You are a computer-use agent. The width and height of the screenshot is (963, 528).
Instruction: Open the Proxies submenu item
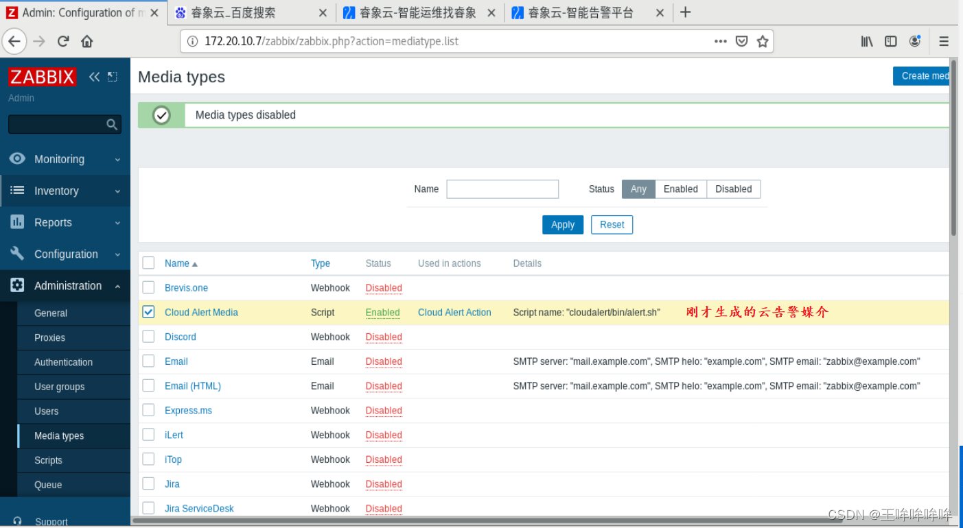tap(50, 337)
